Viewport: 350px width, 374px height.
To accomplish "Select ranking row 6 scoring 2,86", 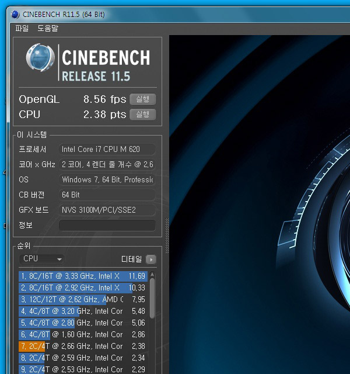I will 83,335.
